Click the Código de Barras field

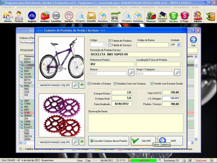pos(152,45)
